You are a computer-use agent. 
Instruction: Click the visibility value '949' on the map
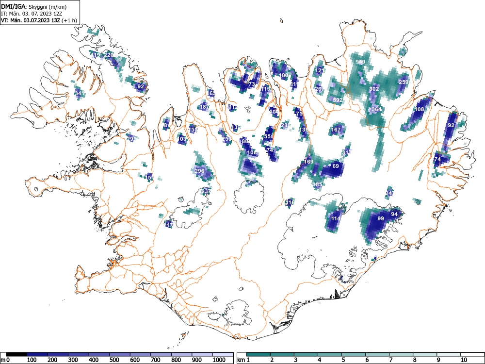point(360,62)
